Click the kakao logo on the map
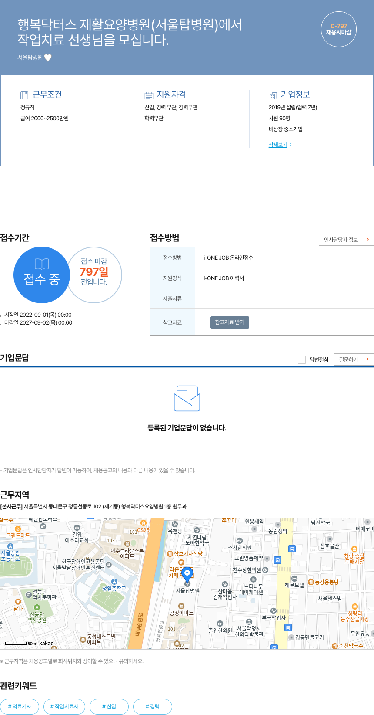Image resolution: width=374 pixels, height=715 pixels. (47, 643)
